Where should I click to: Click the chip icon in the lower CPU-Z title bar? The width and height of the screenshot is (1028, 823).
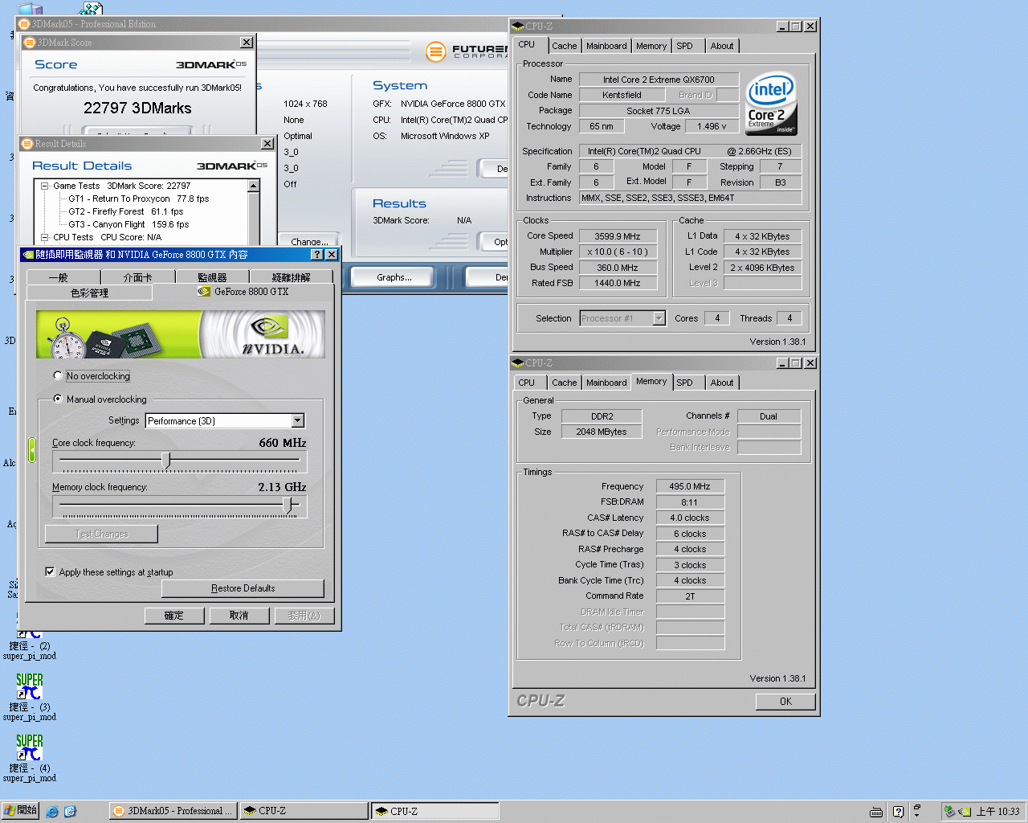coord(518,363)
